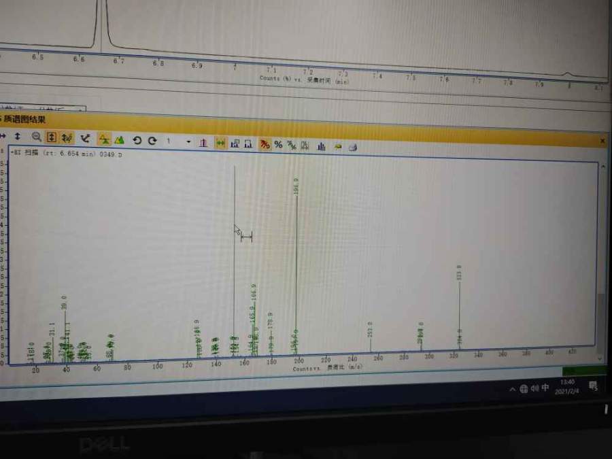Click the network globe tray icon
This screenshot has height=459, width=612.
point(524,389)
